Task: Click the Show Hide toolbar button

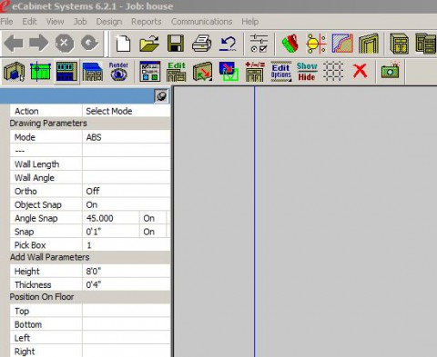Action: coord(307,72)
